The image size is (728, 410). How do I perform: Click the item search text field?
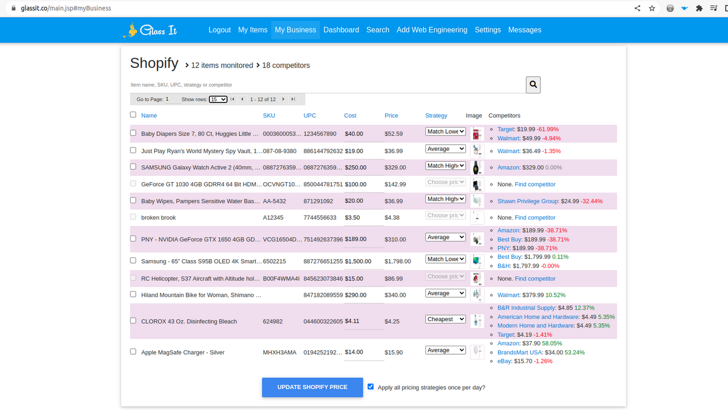[328, 85]
